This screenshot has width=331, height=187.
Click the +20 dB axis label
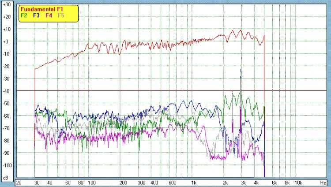pyautogui.click(x=7, y=17)
